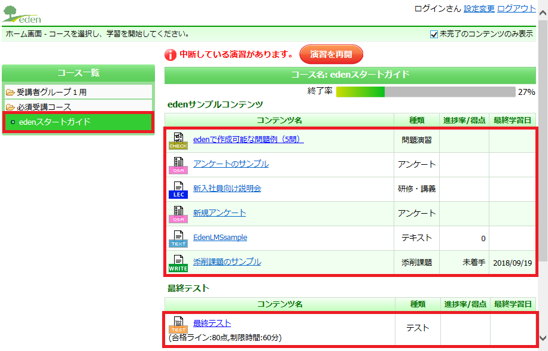The height and width of the screenshot is (351, 548).
Task: Click the 2018/09/19 last study date
Action: point(512,263)
